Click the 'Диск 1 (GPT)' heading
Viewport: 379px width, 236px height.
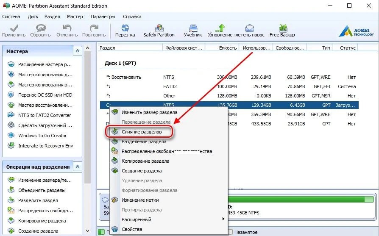120,63
